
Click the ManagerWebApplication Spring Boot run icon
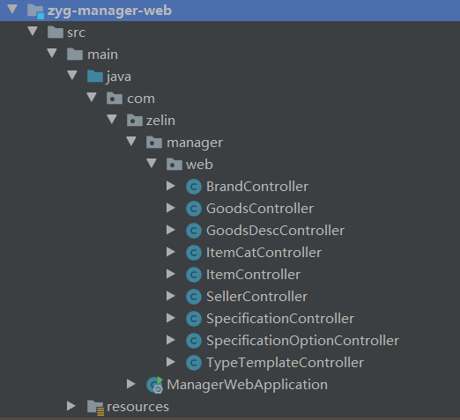pos(155,385)
